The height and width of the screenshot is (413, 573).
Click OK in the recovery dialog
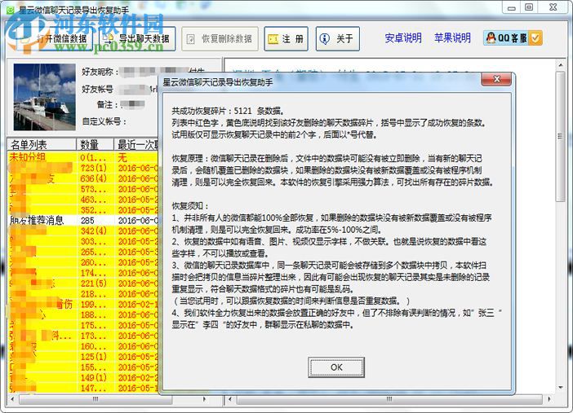pos(336,367)
